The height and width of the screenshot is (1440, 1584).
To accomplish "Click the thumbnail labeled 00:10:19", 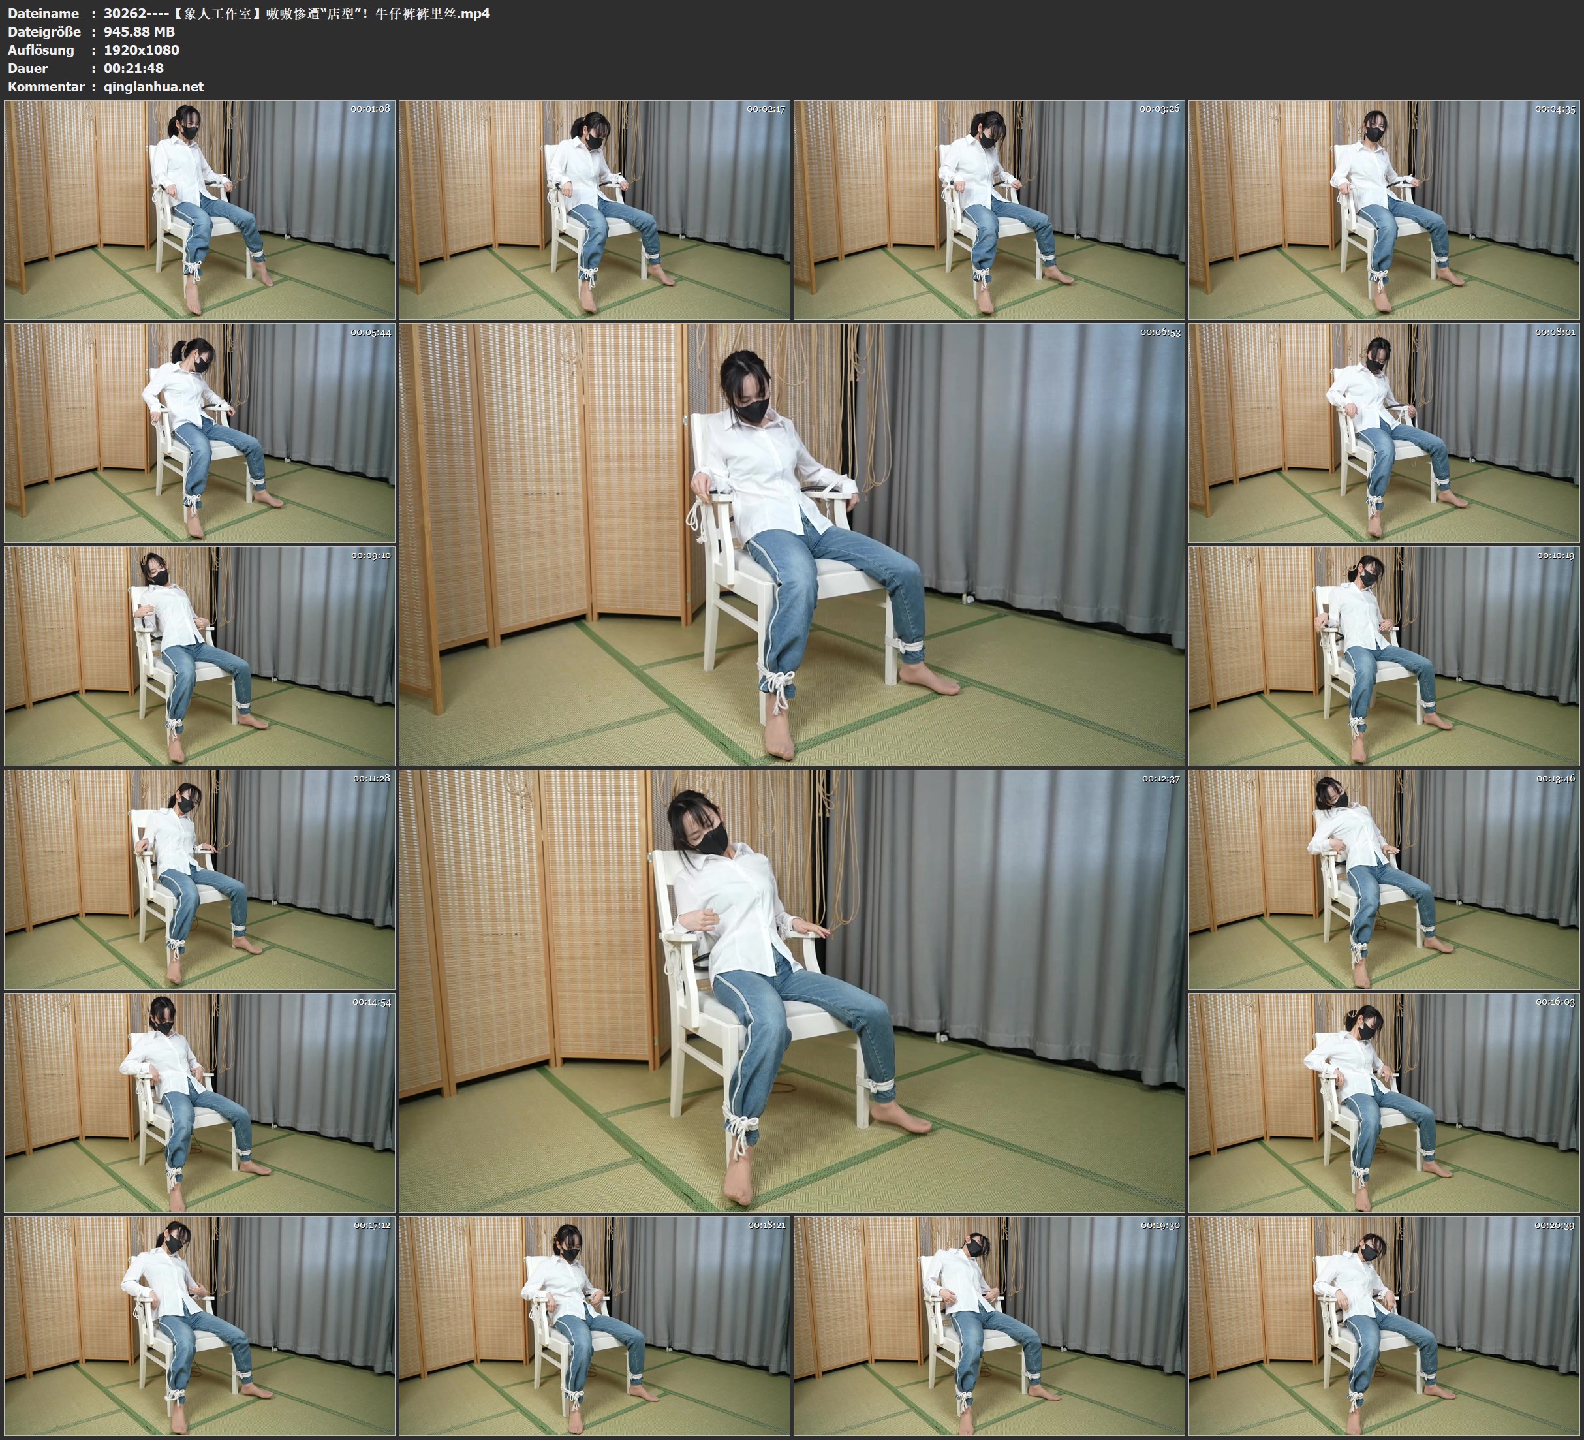I will (1384, 655).
